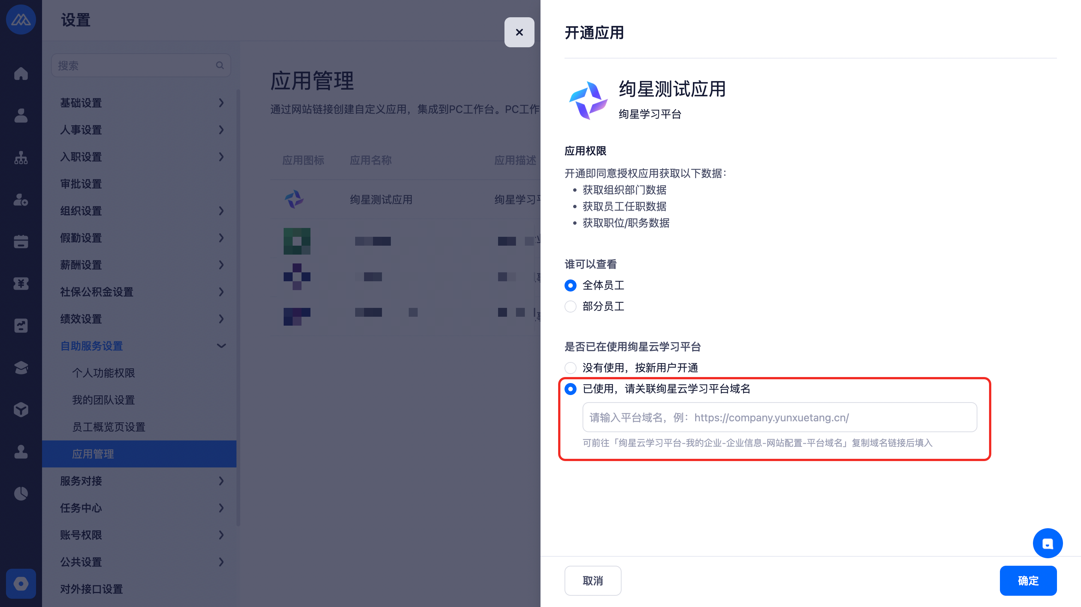
Task: Click the 绚星测试应用 name in the table
Action: (381, 200)
